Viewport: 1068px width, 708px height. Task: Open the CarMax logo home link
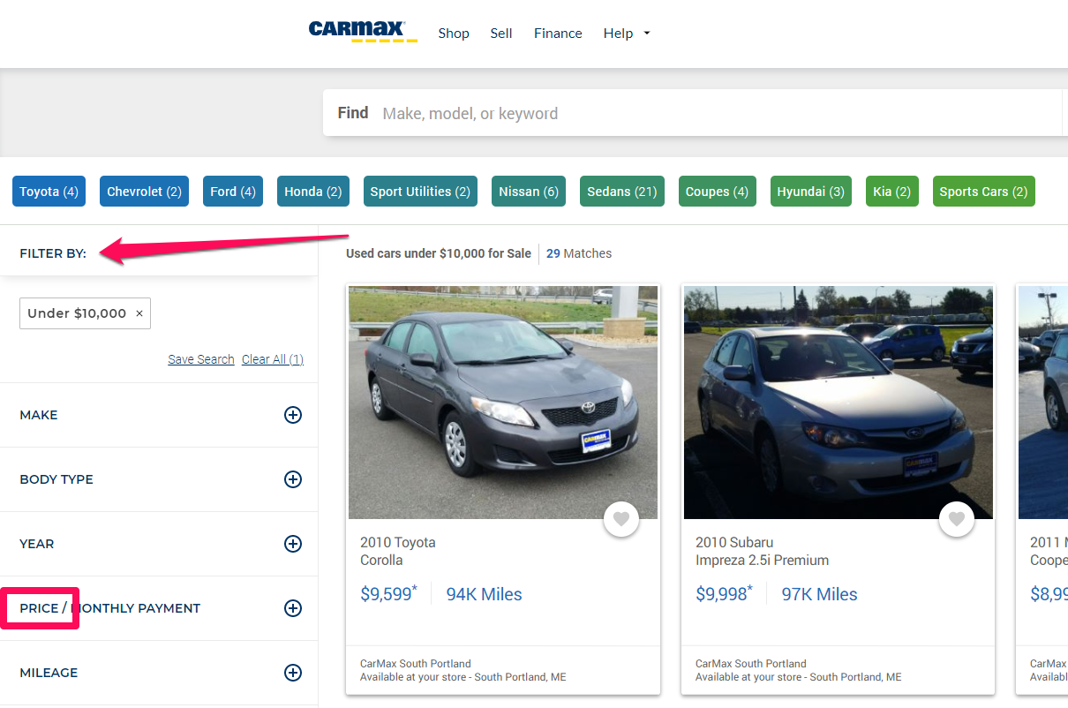[x=363, y=32]
